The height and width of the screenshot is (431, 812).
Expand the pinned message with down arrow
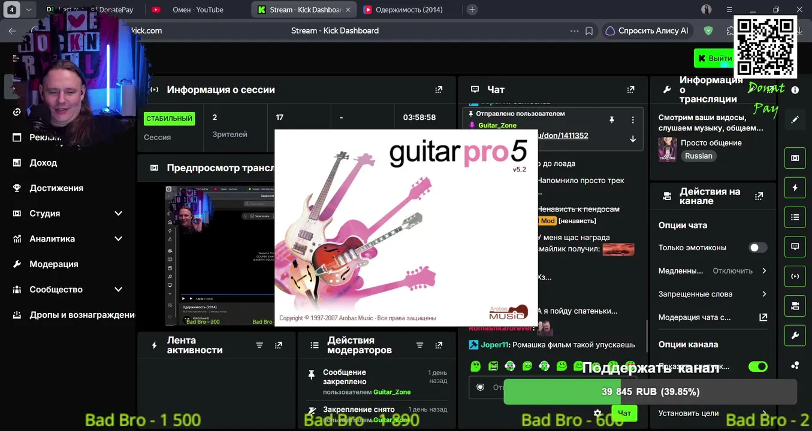tap(633, 139)
